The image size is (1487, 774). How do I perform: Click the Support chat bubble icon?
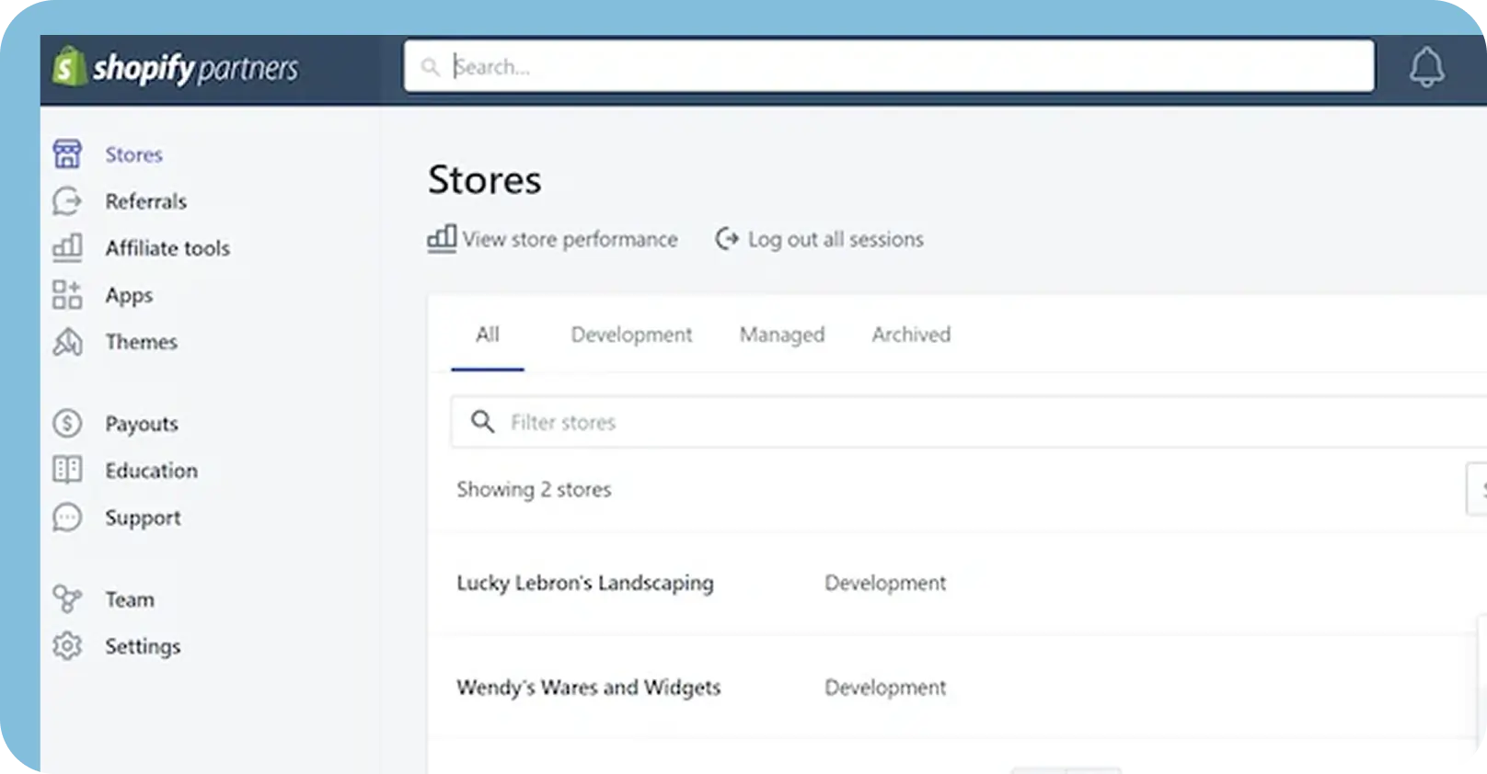[67, 518]
